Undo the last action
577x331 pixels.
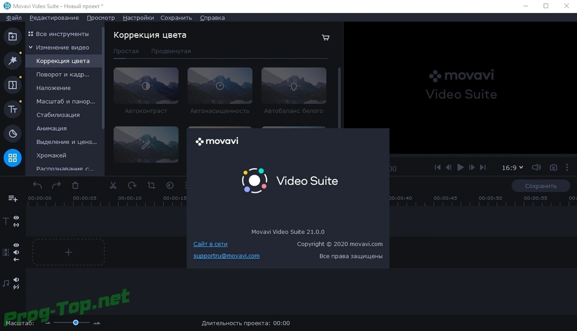coord(37,185)
